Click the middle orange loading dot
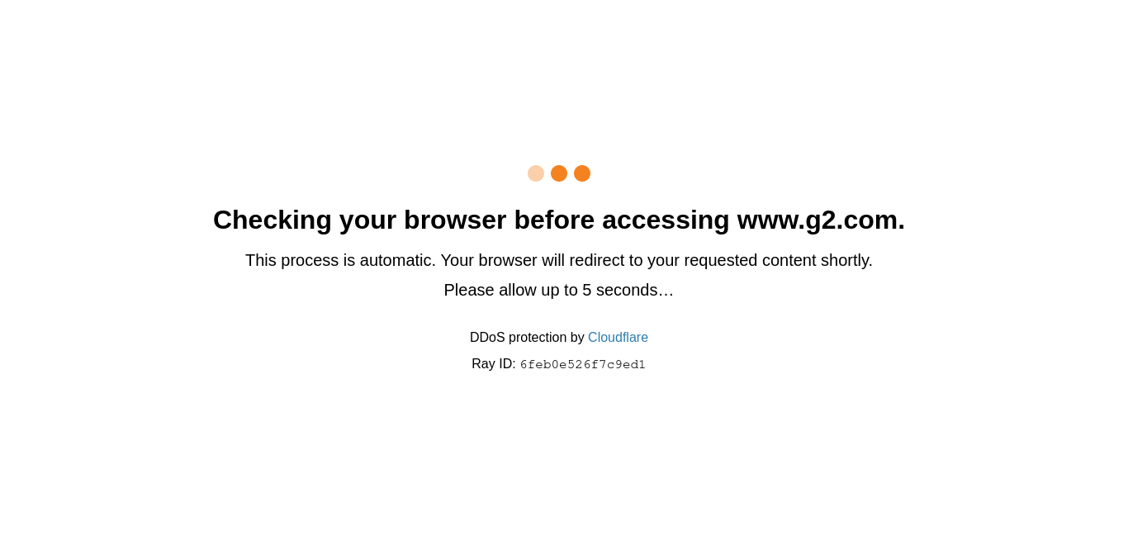1128x540 pixels. pos(559,173)
